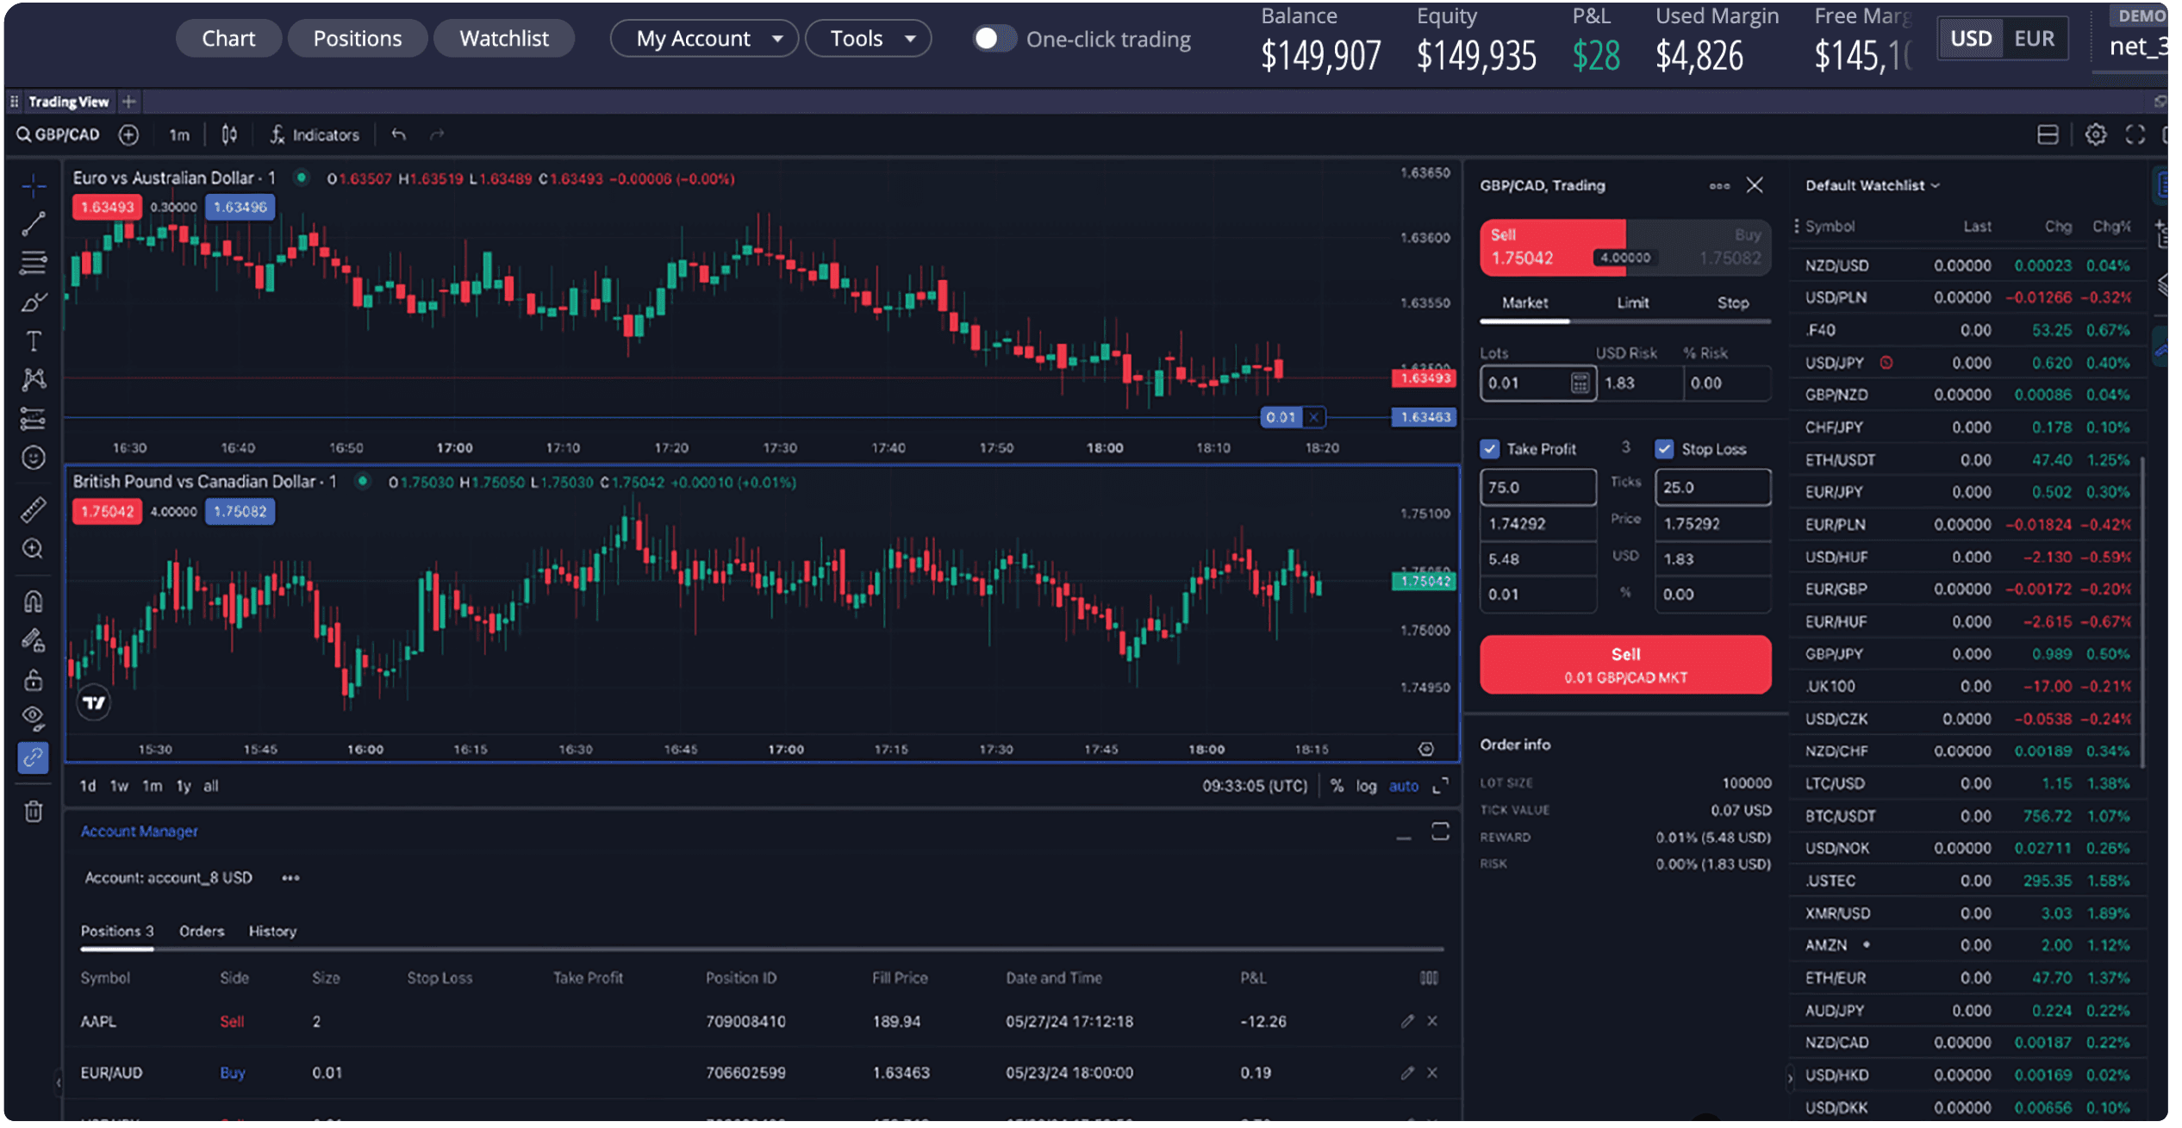This screenshot has width=2182, height=1128.
Task: Open the Tools dropdown menu
Action: click(x=868, y=39)
